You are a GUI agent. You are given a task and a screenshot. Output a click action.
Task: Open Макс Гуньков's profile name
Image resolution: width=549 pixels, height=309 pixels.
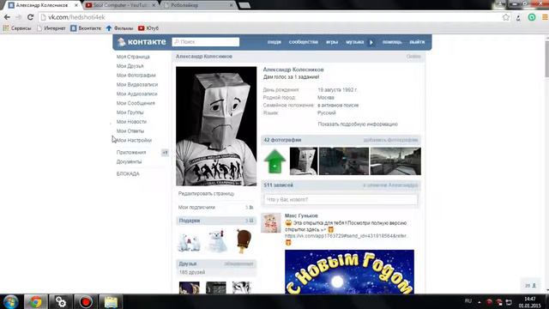pos(301,215)
